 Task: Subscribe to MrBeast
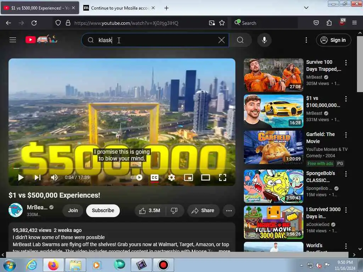click(103, 210)
